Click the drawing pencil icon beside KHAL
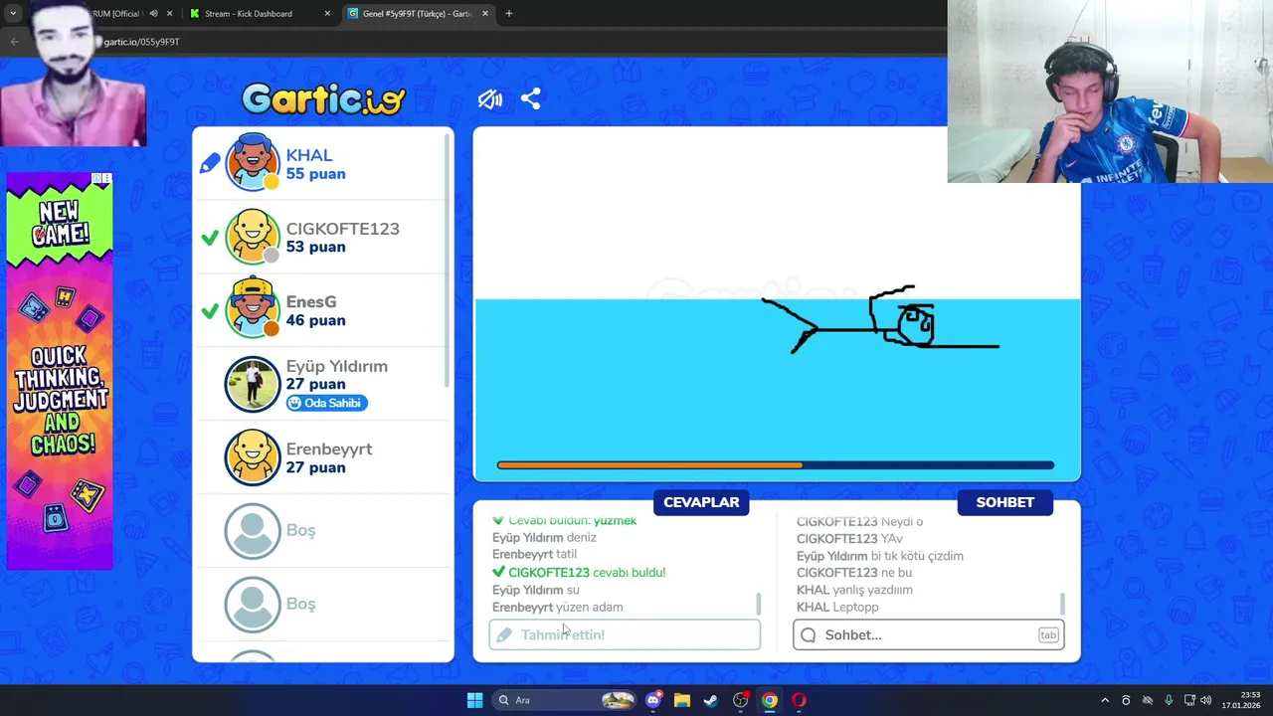This screenshot has height=716, width=1273. click(x=209, y=163)
